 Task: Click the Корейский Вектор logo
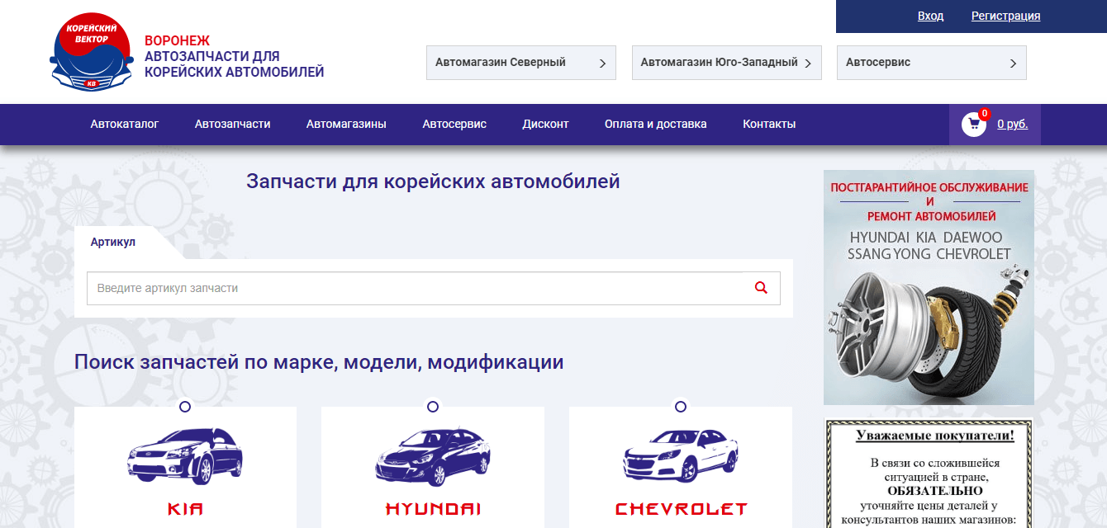91,51
